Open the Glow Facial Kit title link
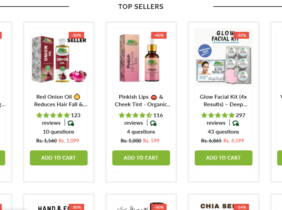Viewport: 282px width, 210px height. (x=223, y=100)
